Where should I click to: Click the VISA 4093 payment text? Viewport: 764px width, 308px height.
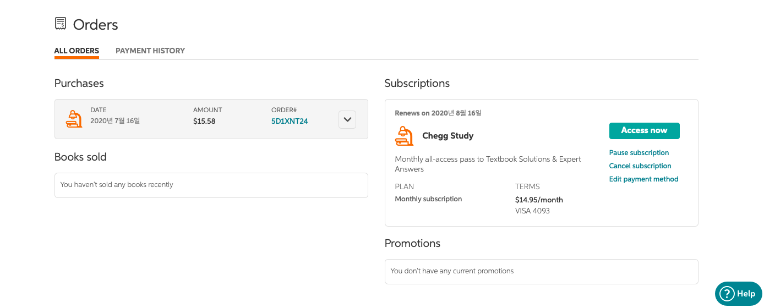pos(532,211)
